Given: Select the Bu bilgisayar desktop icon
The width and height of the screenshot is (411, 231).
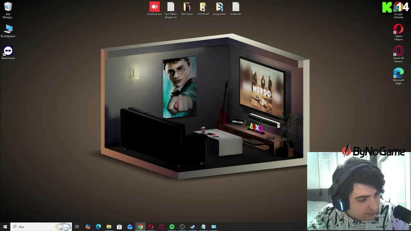Looking at the screenshot, I should coord(8,31).
